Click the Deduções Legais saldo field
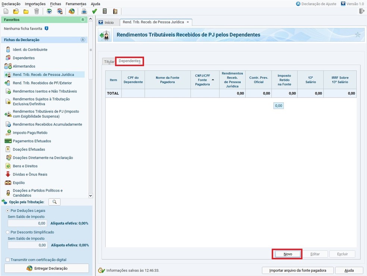This screenshot has height=276, width=367. [27, 223]
